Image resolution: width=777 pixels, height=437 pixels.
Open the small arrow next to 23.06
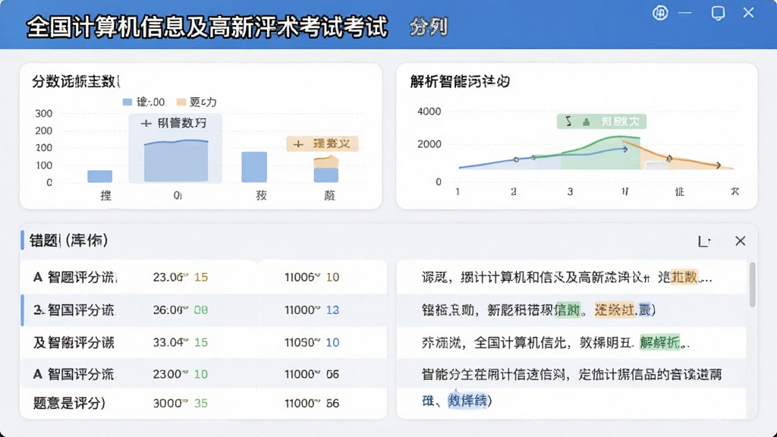[x=185, y=275]
